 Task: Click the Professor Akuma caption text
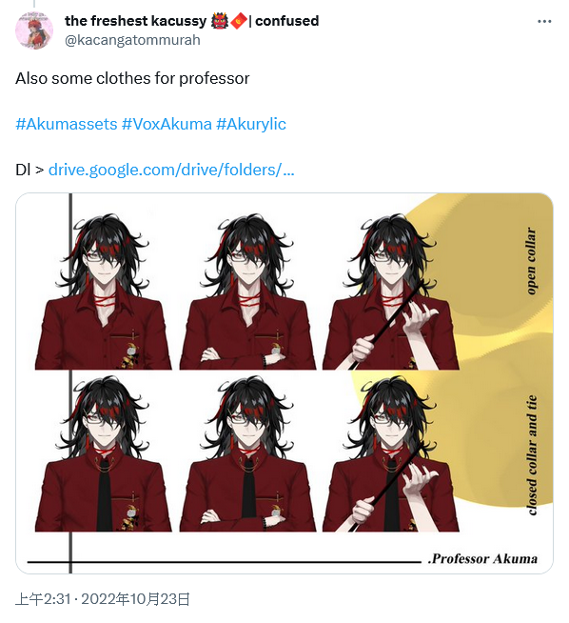(483, 558)
